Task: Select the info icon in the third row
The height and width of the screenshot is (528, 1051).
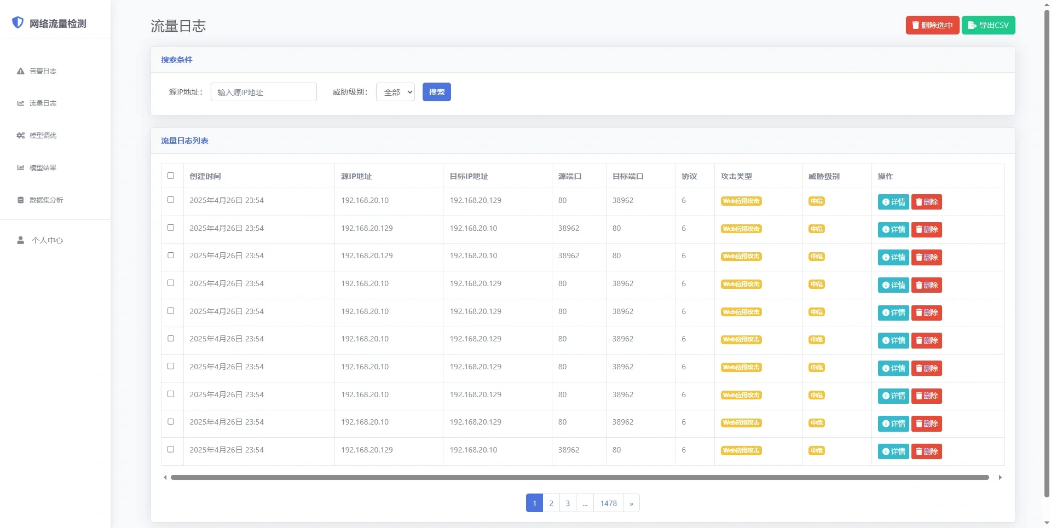Action: click(886, 258)
